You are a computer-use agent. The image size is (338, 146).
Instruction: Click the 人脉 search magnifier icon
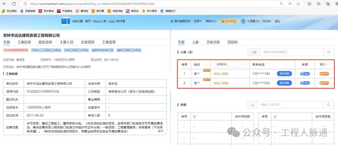click(x=329, y=52)
